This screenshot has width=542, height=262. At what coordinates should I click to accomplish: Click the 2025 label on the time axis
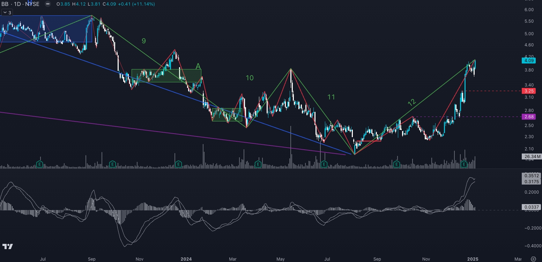(x=473, y=259)
